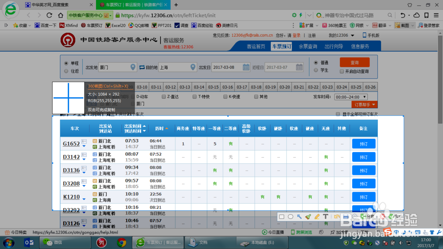Click the 登录 link in header
The image size is (443, 249).
coord(296,35)
